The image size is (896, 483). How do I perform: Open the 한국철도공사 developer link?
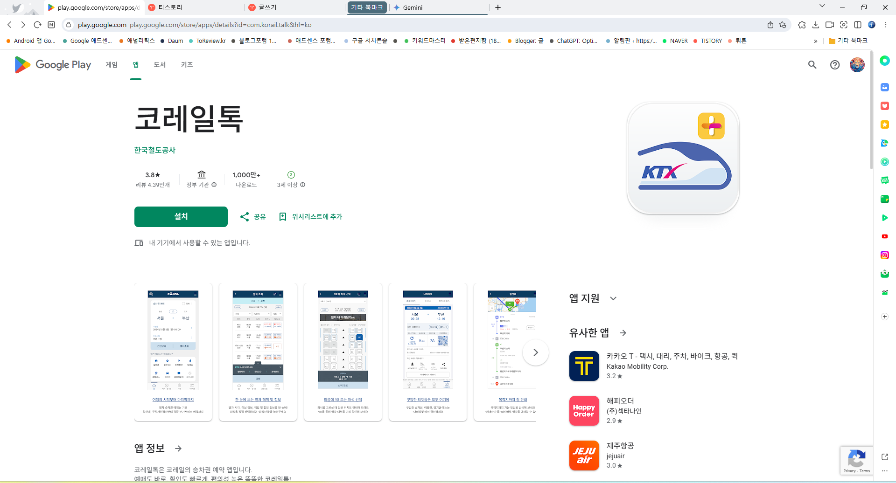point(154,150)
